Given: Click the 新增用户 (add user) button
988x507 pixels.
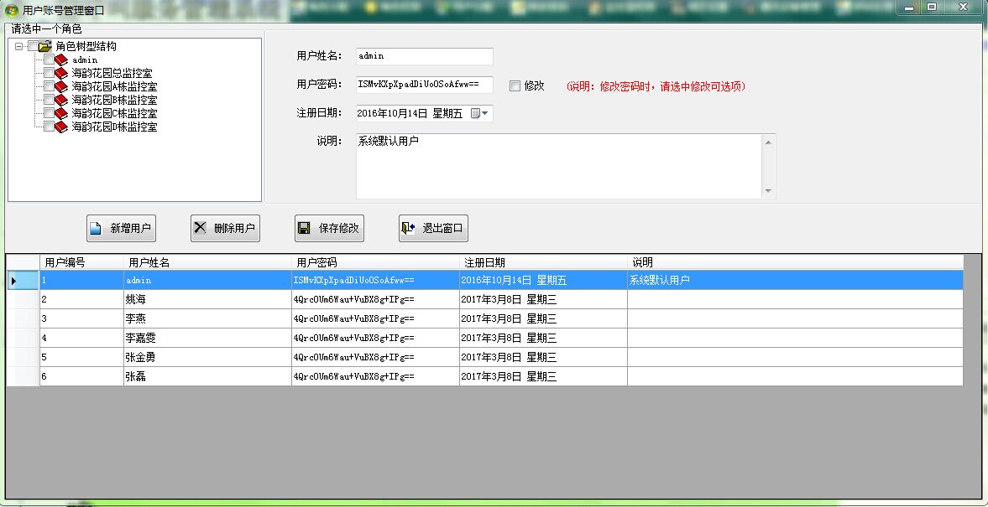Looking at the screenshot, I should click(x=121, y=228).
